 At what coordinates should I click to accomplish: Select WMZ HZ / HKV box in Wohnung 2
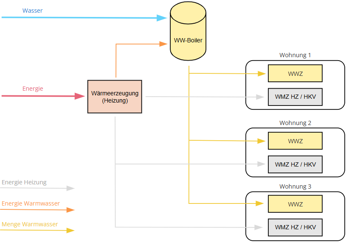pyautogui.click(x=295, y=164)
